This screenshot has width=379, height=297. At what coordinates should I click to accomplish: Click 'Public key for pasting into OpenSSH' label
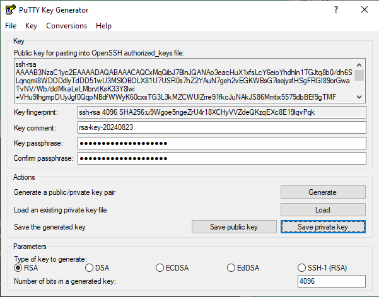[99, 53]
